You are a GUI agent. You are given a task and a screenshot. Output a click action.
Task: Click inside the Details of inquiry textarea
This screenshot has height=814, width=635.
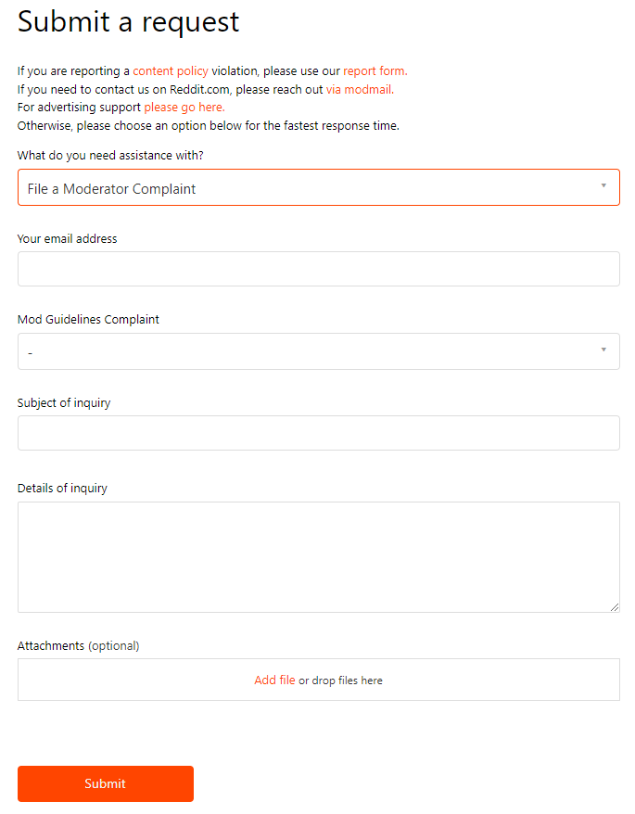pos(318,556)
